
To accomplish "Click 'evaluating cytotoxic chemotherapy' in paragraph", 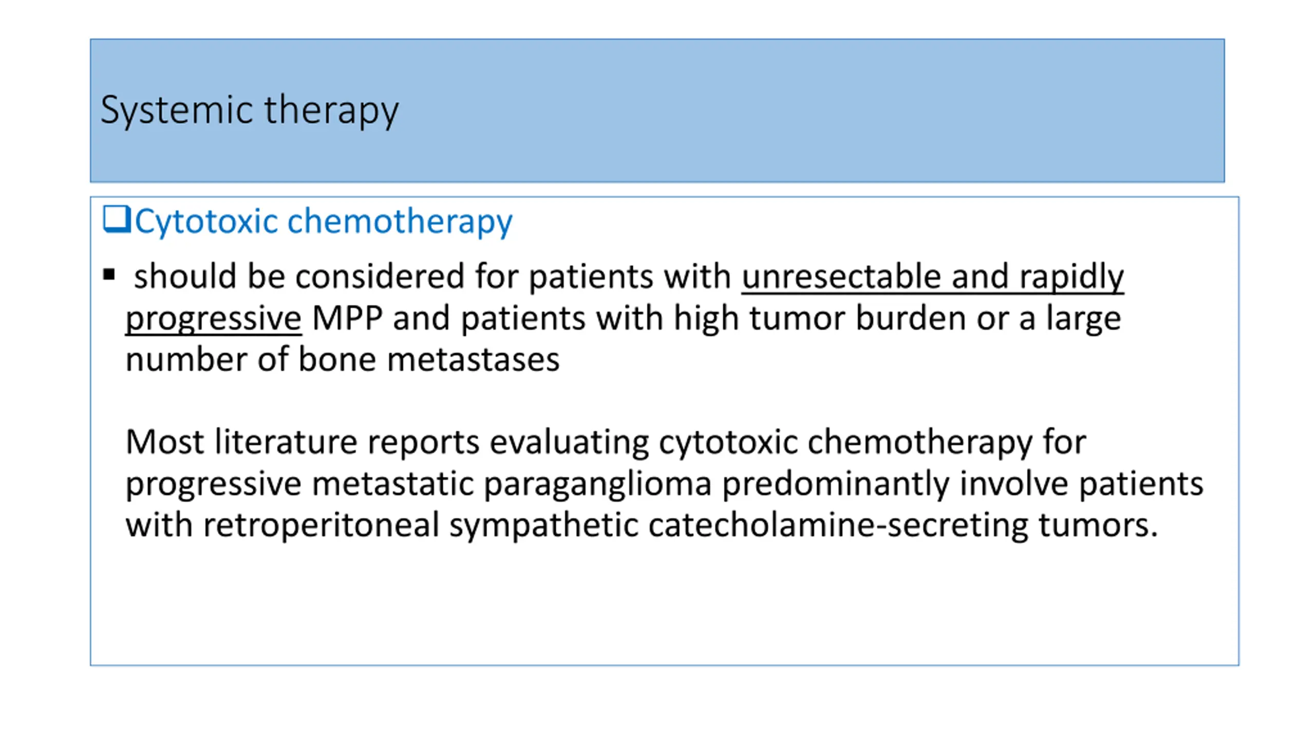I will coord(761,442).
